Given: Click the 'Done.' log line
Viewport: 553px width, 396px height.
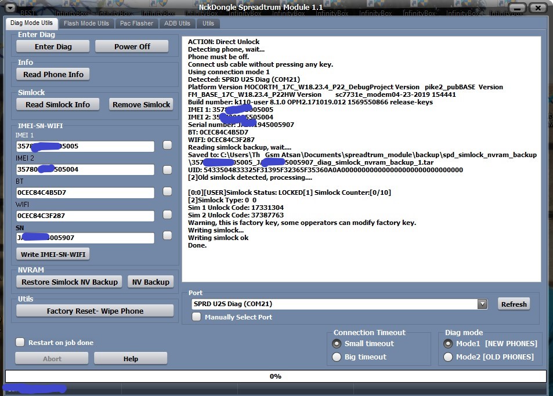Looking at the screenshot, I should (197, 245).
